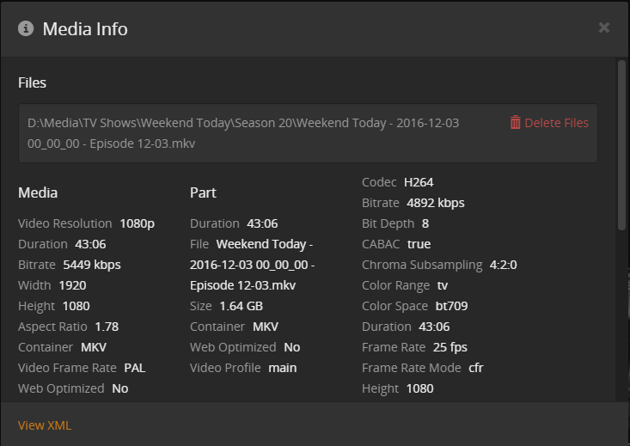Click the vertical scrollbar thumb
The image size is (630, 446).
pyautogui.click(x=621, y=144)
